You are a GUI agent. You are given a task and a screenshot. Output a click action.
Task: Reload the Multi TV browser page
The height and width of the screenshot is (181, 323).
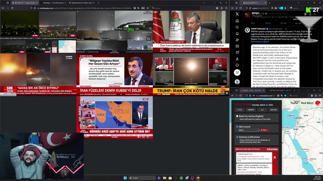click(12, 8)
